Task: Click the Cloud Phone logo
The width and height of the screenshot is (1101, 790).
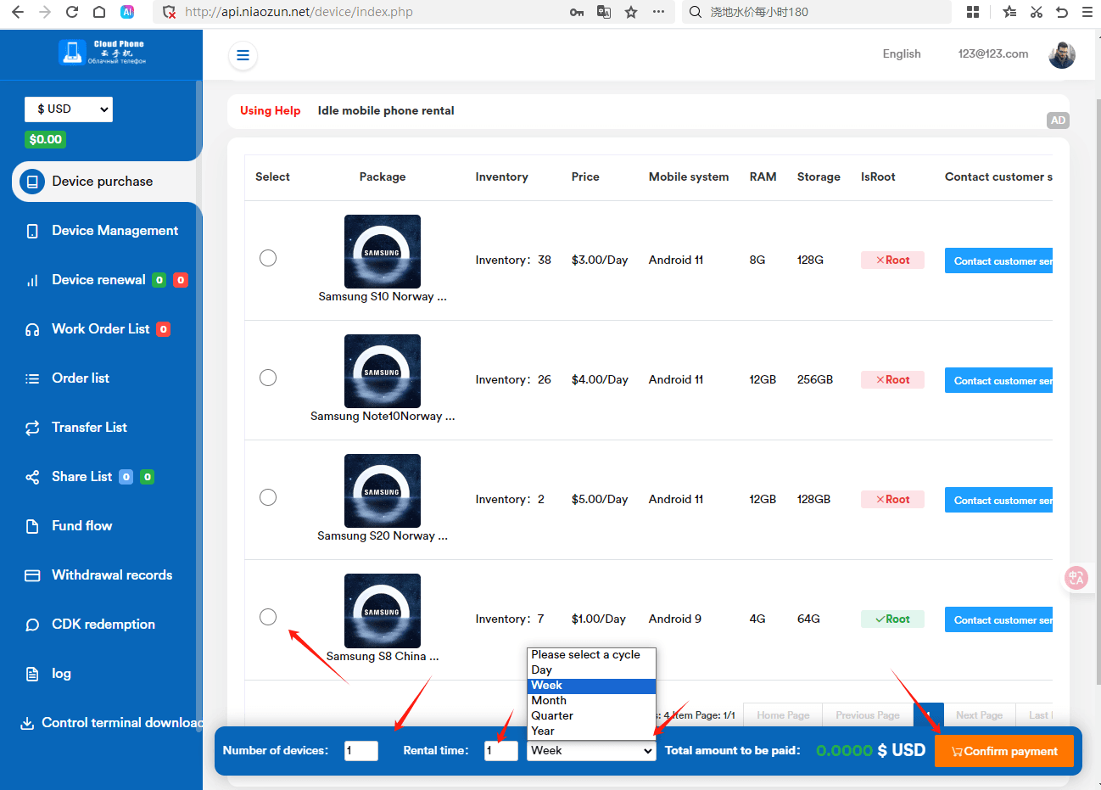Action: click(x=102, y=53)
